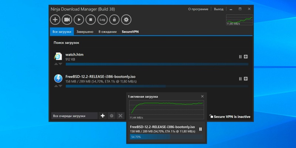Select FreeBSD-12.2-RELEASE-i386-bootonly.iso name in main list
This screenshot has height=148, width=296.
point(100,77)
